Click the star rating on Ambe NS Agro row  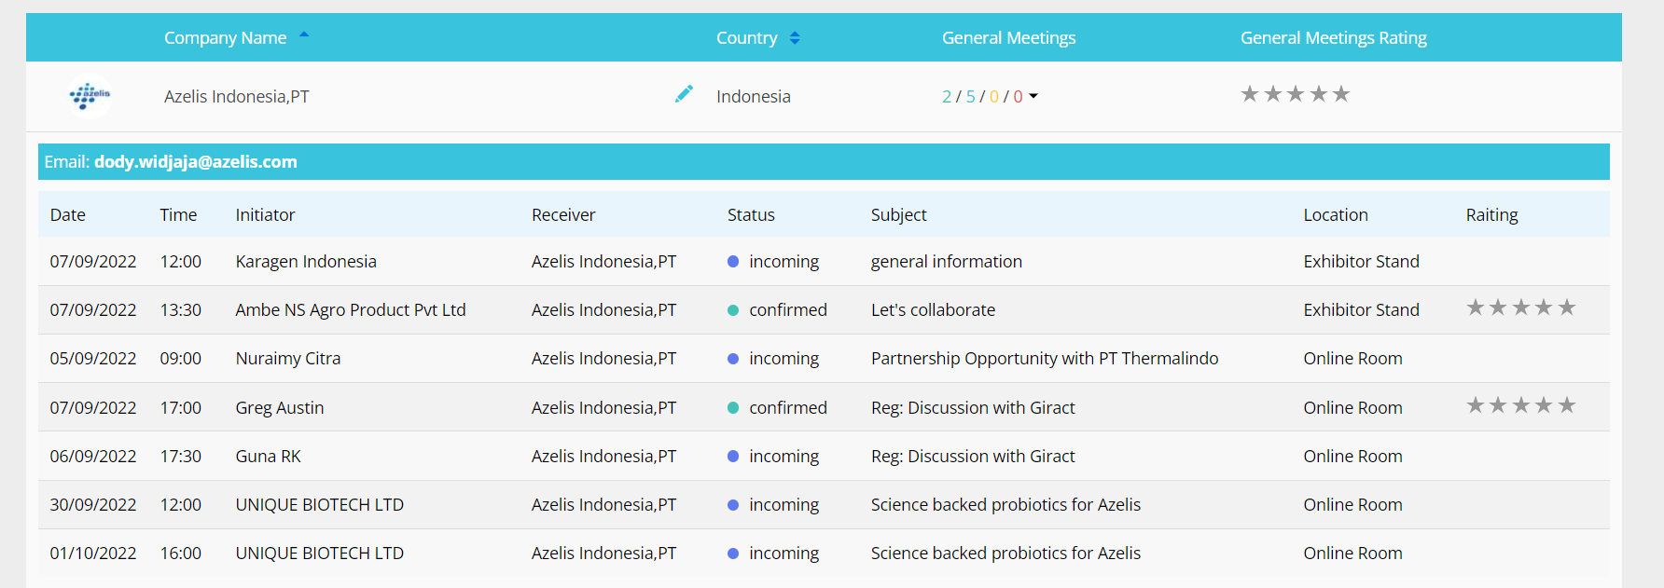point(1521,308)
